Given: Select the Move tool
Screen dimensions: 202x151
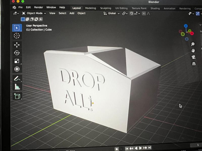Looking at the screenshot, I should 17,45.
